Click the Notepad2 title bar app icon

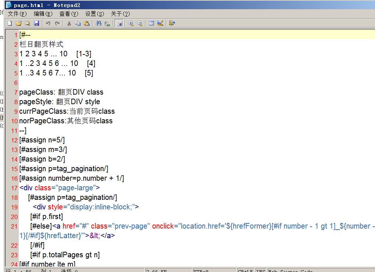point(8,5)
